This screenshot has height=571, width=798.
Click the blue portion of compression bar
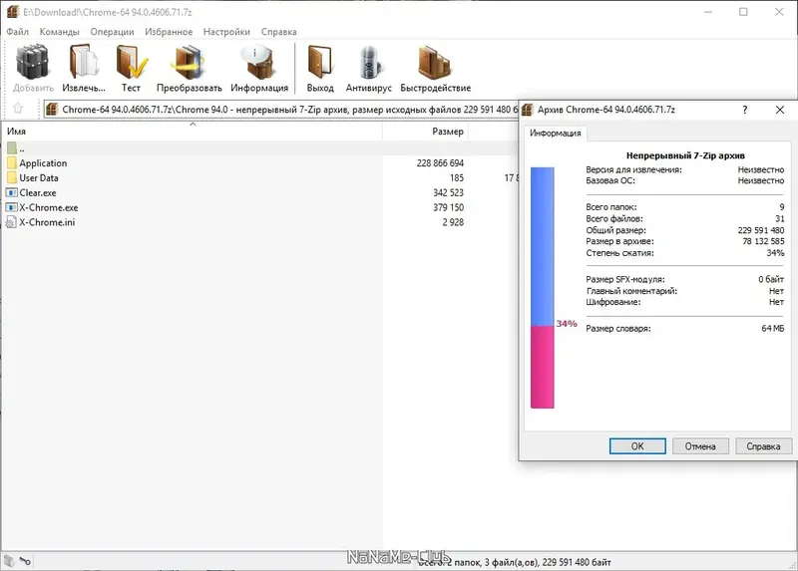[x=542, y=246]
